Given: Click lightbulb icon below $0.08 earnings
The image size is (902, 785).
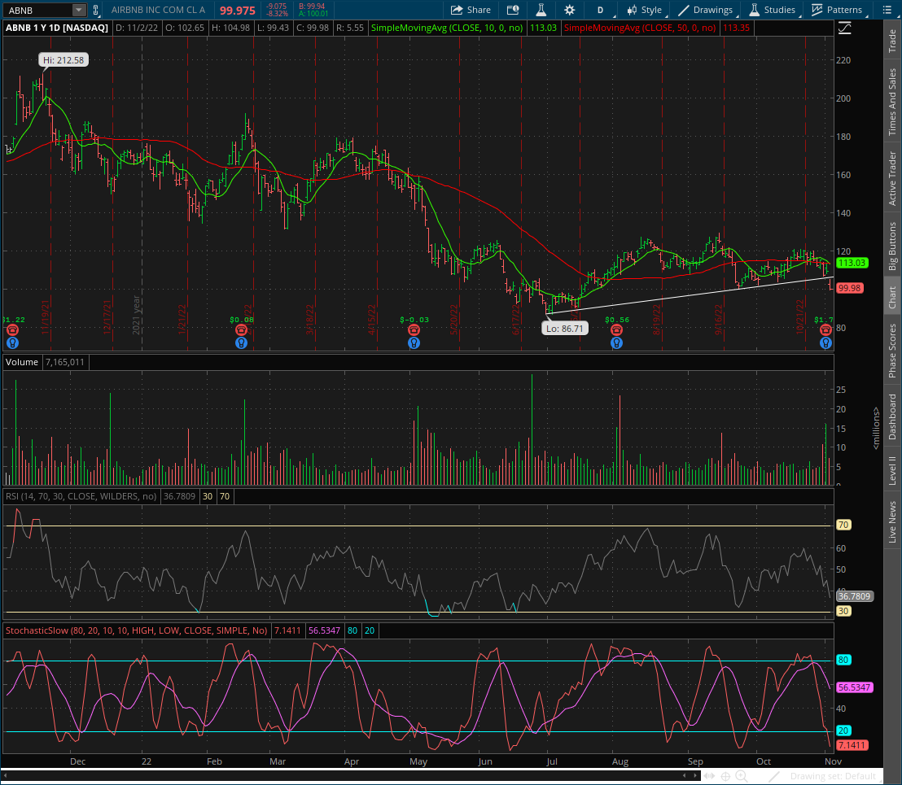Looking at the screenshot, I should click(242, 343).
